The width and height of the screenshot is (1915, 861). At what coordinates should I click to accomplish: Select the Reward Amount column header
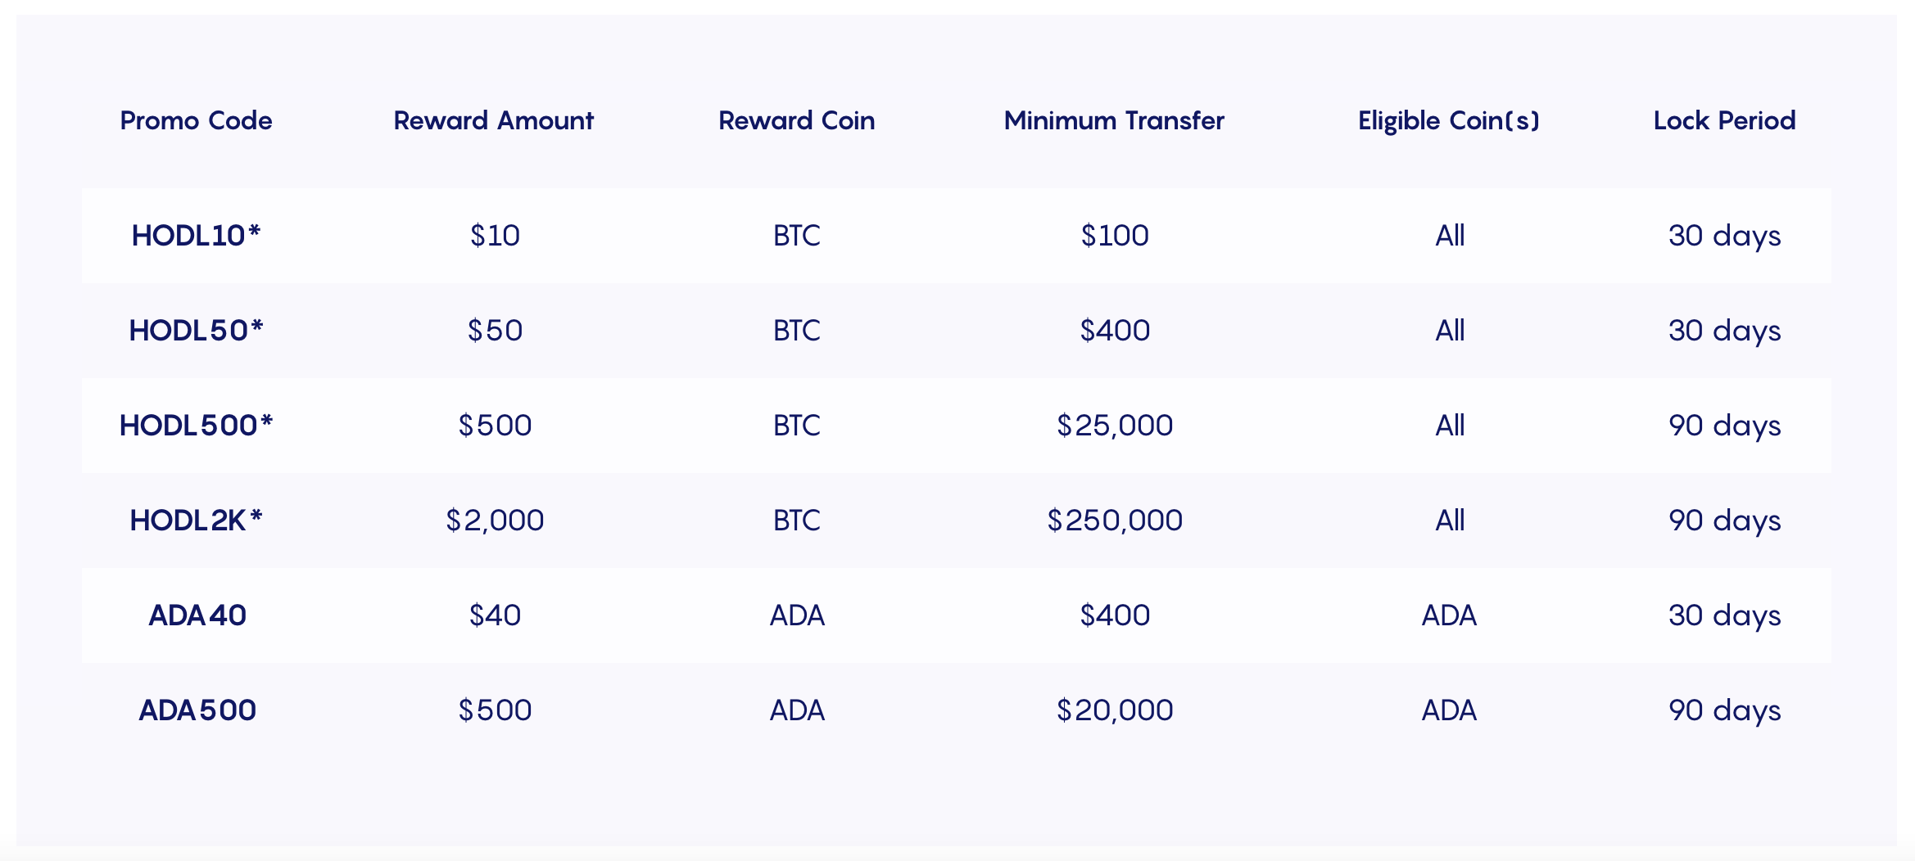tap(494, 120)
